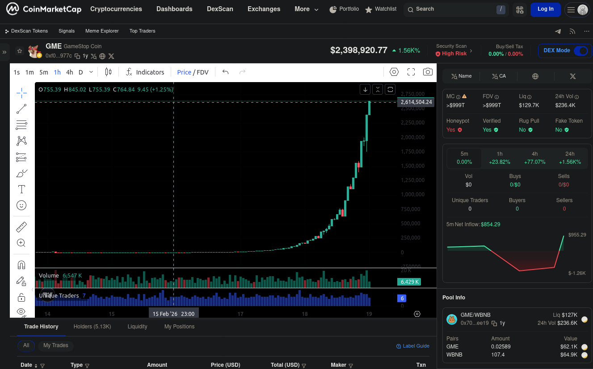The image size is (593, 369).
Task: Focus the Search input field
Action: 456,9
